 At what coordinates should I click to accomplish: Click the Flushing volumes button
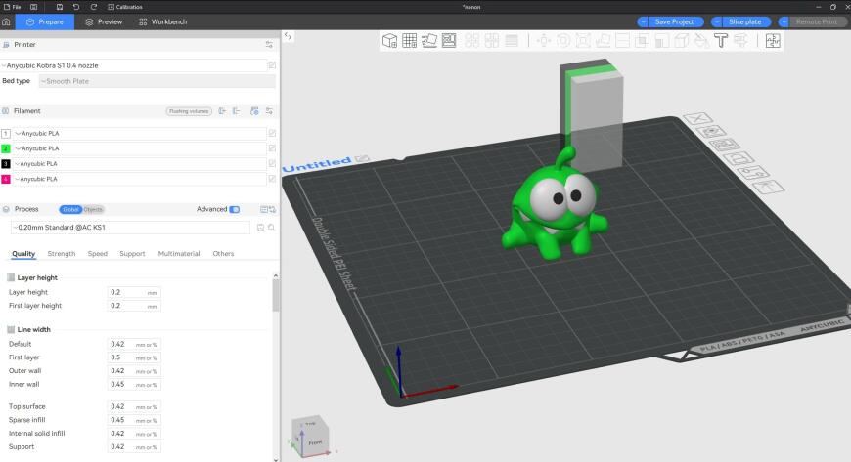189,111
